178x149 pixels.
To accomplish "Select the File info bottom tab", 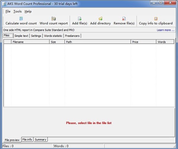I will [x=27, y=140].
